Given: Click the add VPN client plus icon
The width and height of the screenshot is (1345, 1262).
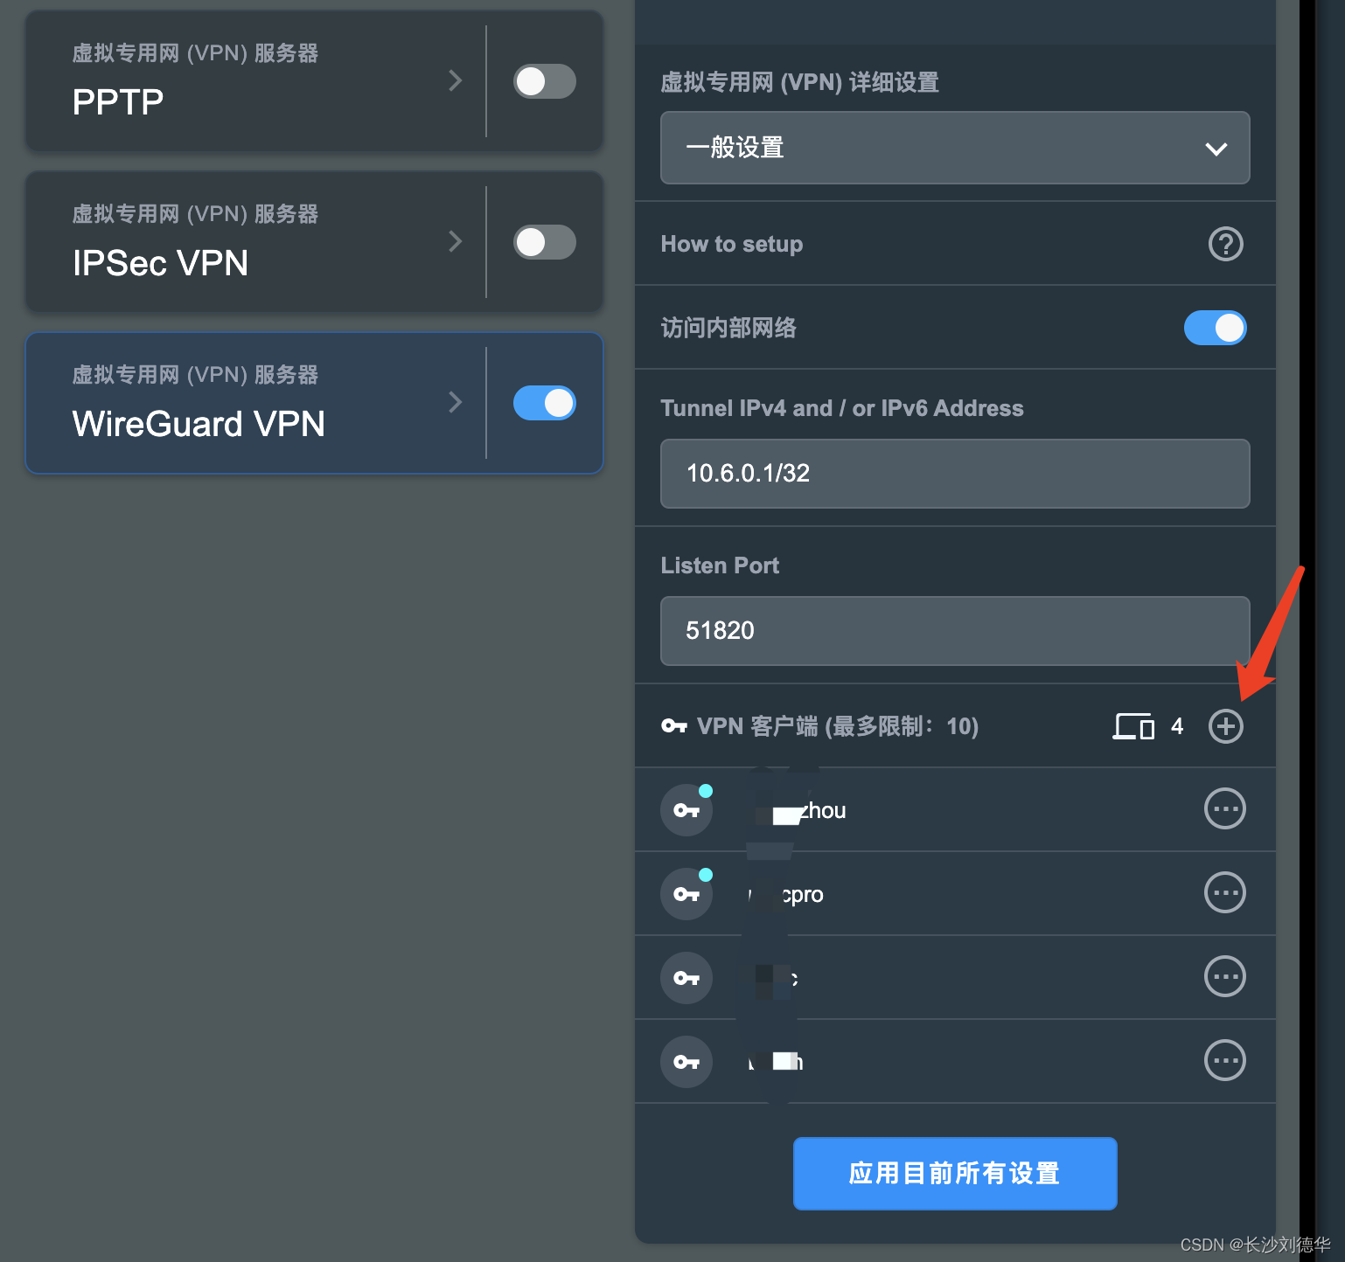Looking at the screenshot, I should [1225, 726].
